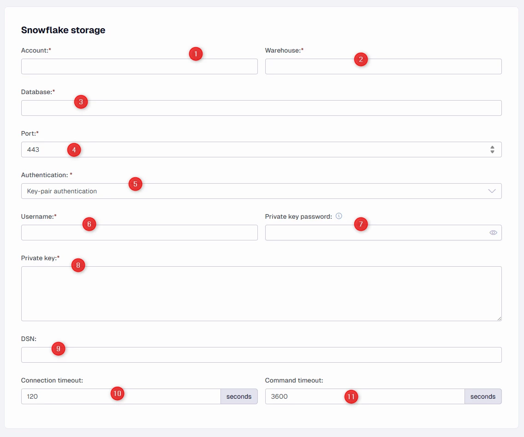Image resolution: width=524 pixels, height=437 pixels.
Task: Click the Private key resize handle
Action: click(x=499, y=318)
